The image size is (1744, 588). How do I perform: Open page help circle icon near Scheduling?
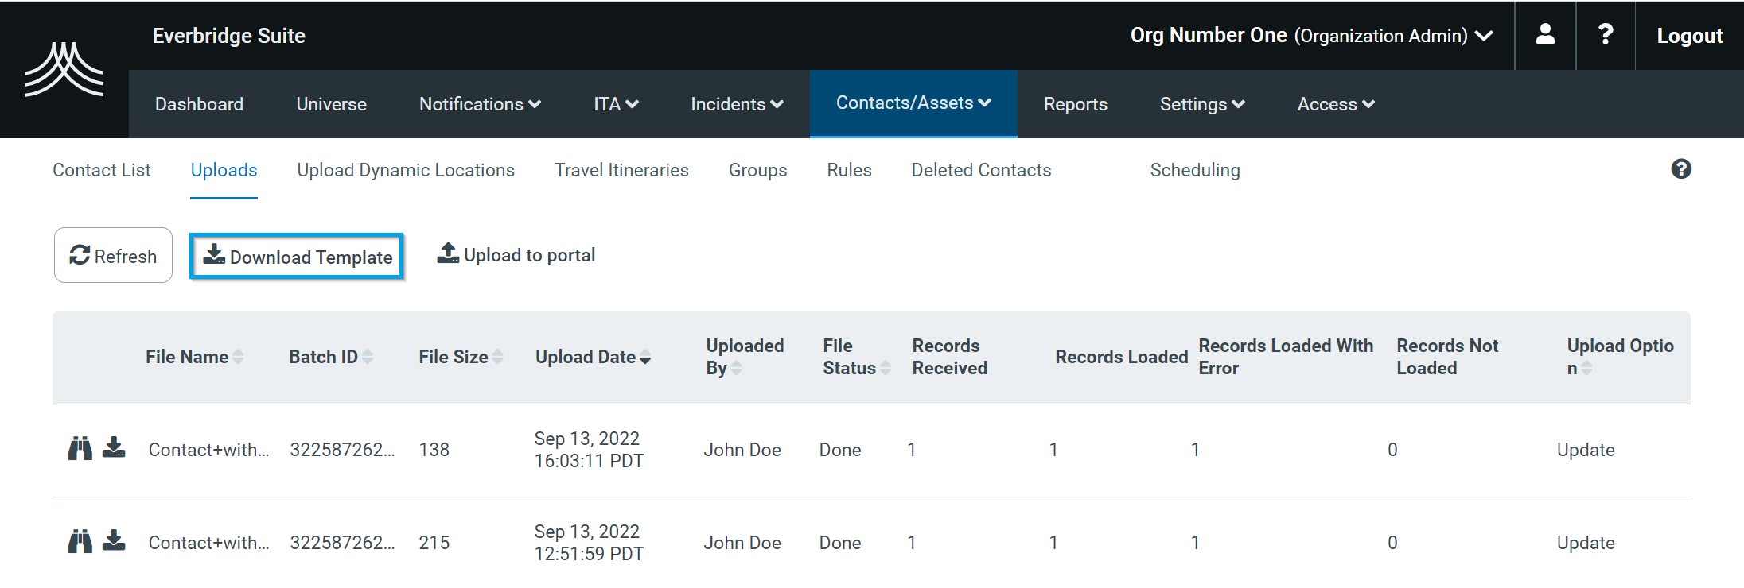[x=1680, y=169]
